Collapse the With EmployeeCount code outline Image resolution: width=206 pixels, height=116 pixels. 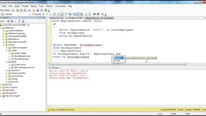51,21
